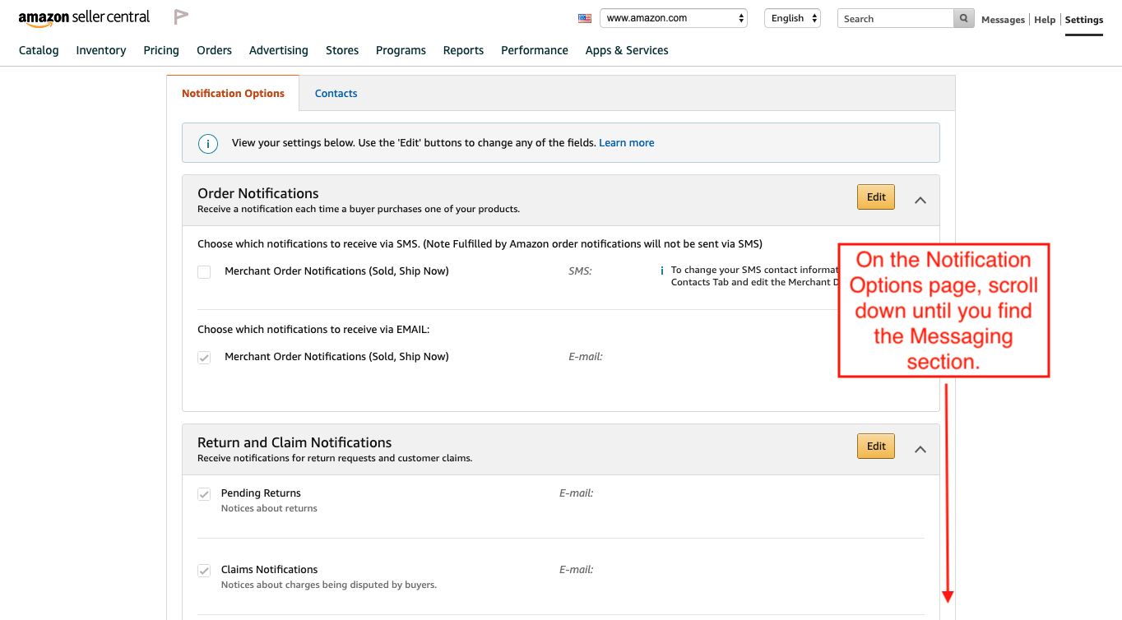Focus the Search input field
This screenshot has height=620, width=1122.
point(895,18)
